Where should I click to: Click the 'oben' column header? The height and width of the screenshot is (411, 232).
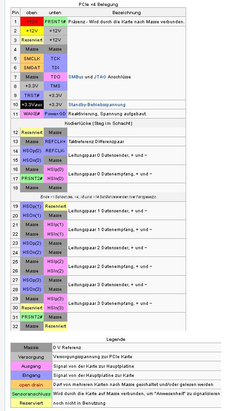(32, 13)
